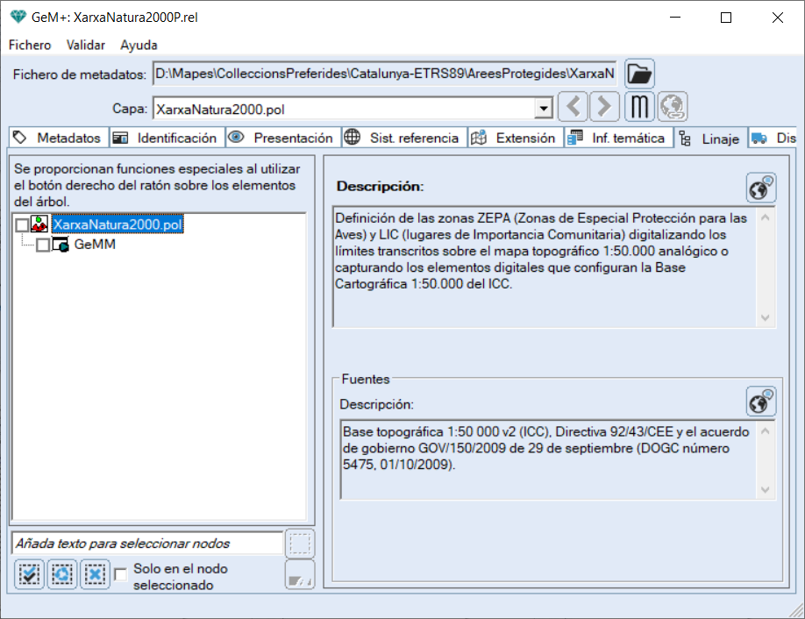Click down arrow of Descripción text scrollbar

764,317
